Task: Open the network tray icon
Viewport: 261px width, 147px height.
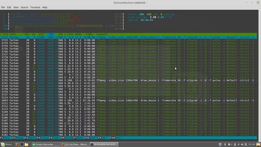Action: click(239, 145)
